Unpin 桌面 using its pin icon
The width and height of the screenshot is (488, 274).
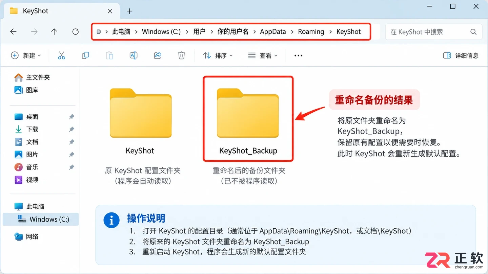click(72, 117)
